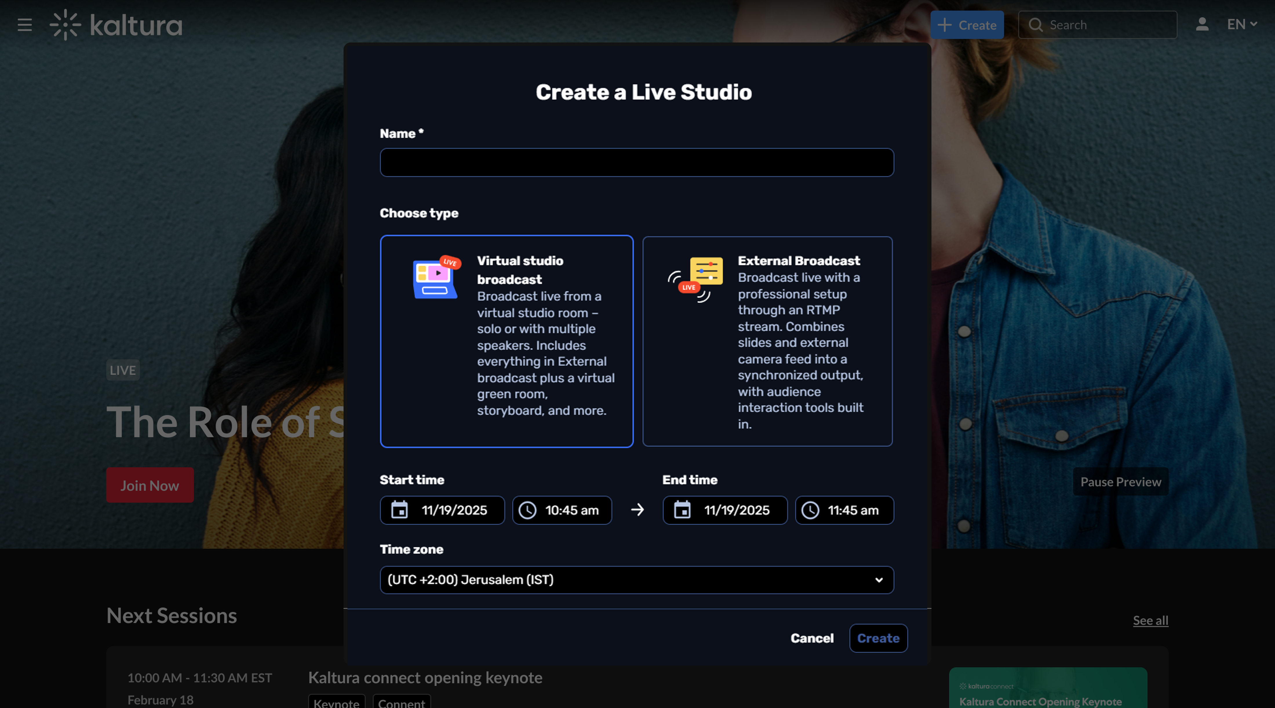
Task: Click the user profile icon
Action: (x=1202, y=24)
